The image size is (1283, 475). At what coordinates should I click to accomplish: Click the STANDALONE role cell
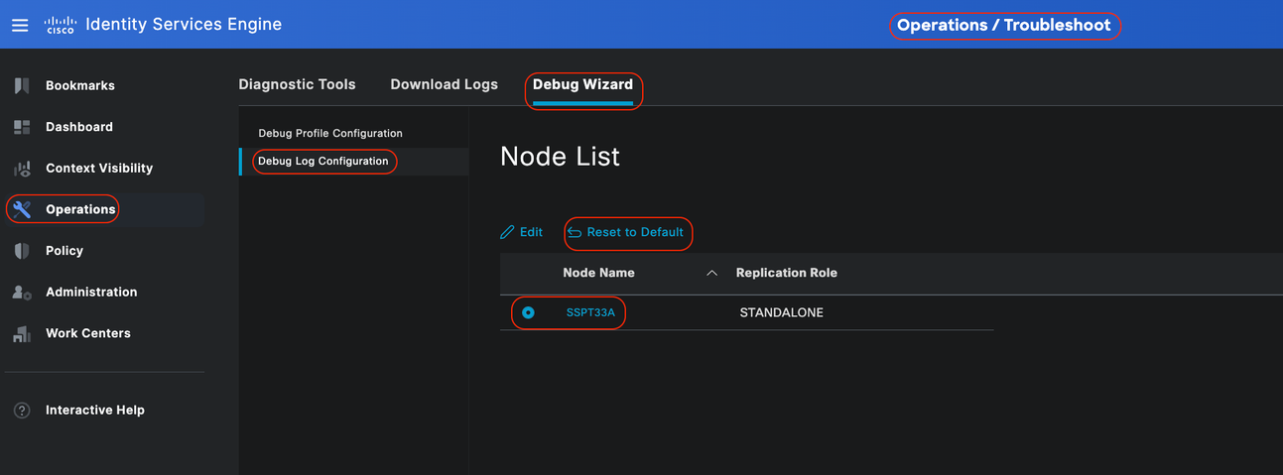(x=781, y=312)
